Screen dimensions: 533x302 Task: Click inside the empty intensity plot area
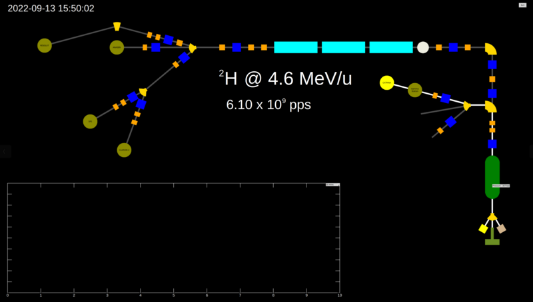pos(173,237)
